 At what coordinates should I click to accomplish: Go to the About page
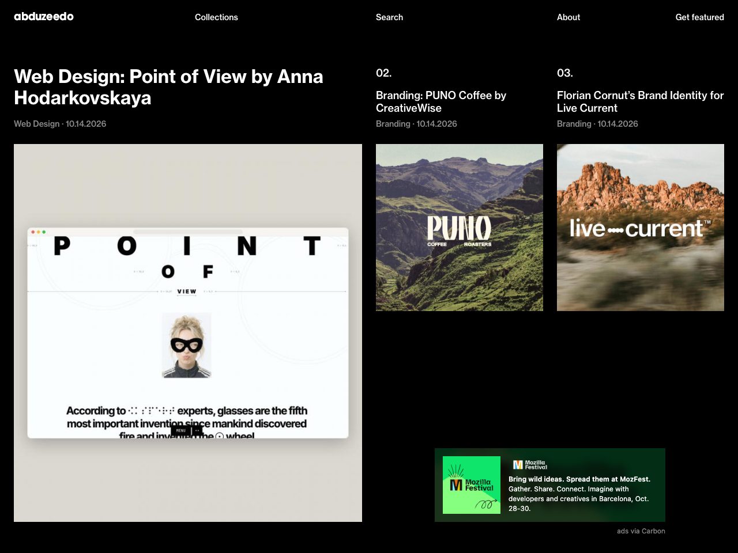568,17
